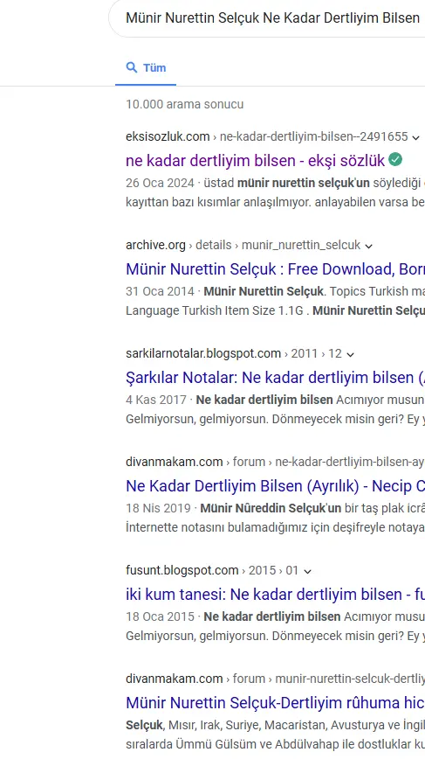425x780 pixels.
Task: Click the 4 Kas 2017 snippet date
Action: 156,400
